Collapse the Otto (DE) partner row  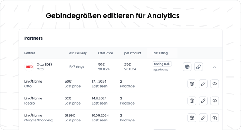(215, 67)
